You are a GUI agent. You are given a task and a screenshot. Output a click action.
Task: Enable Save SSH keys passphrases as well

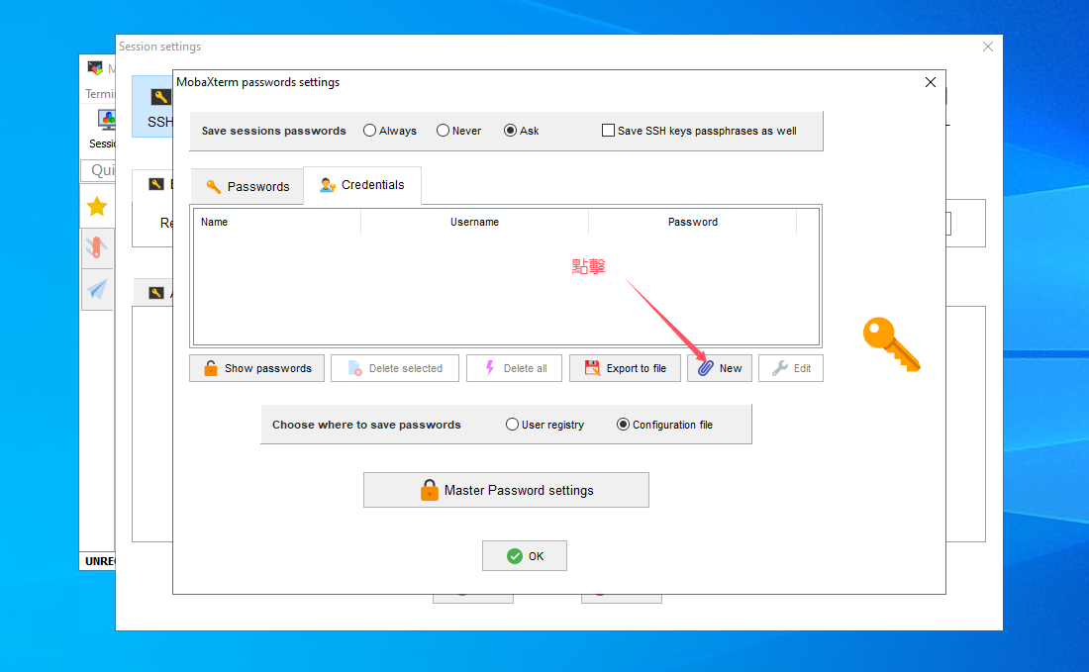609,131
